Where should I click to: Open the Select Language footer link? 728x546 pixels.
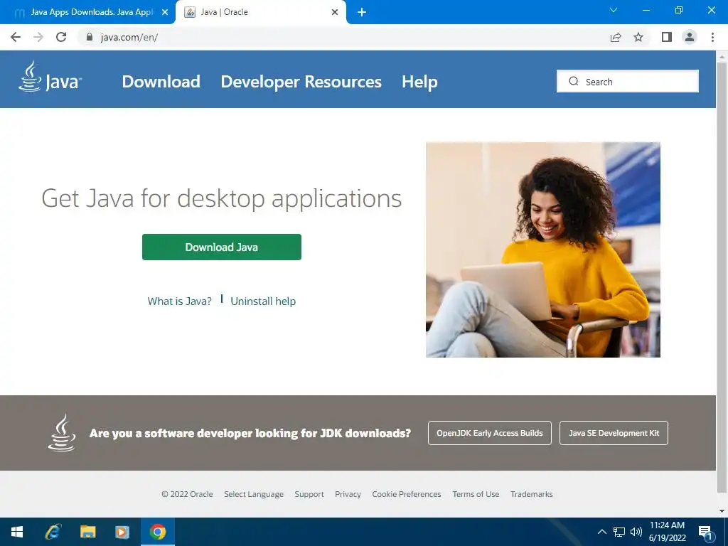coord(254,494)
